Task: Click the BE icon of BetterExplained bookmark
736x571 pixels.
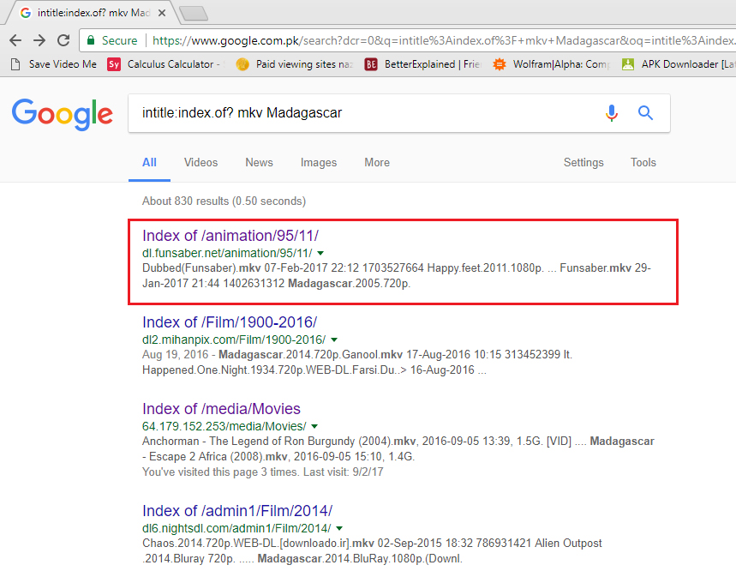Action: [x=371, y=63]
